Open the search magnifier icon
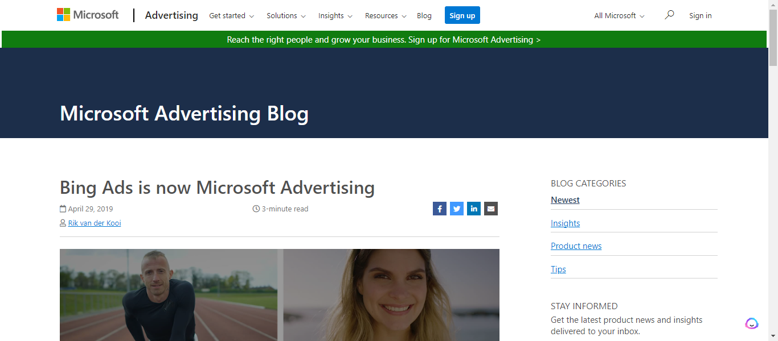 (x=669, y=15)
